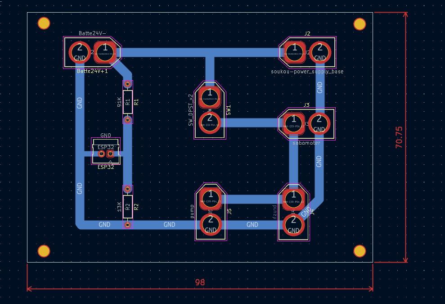This screenshot has width=445, height=304.
Task: Select pad 1 of connector J2
Action: click(294, 52)
